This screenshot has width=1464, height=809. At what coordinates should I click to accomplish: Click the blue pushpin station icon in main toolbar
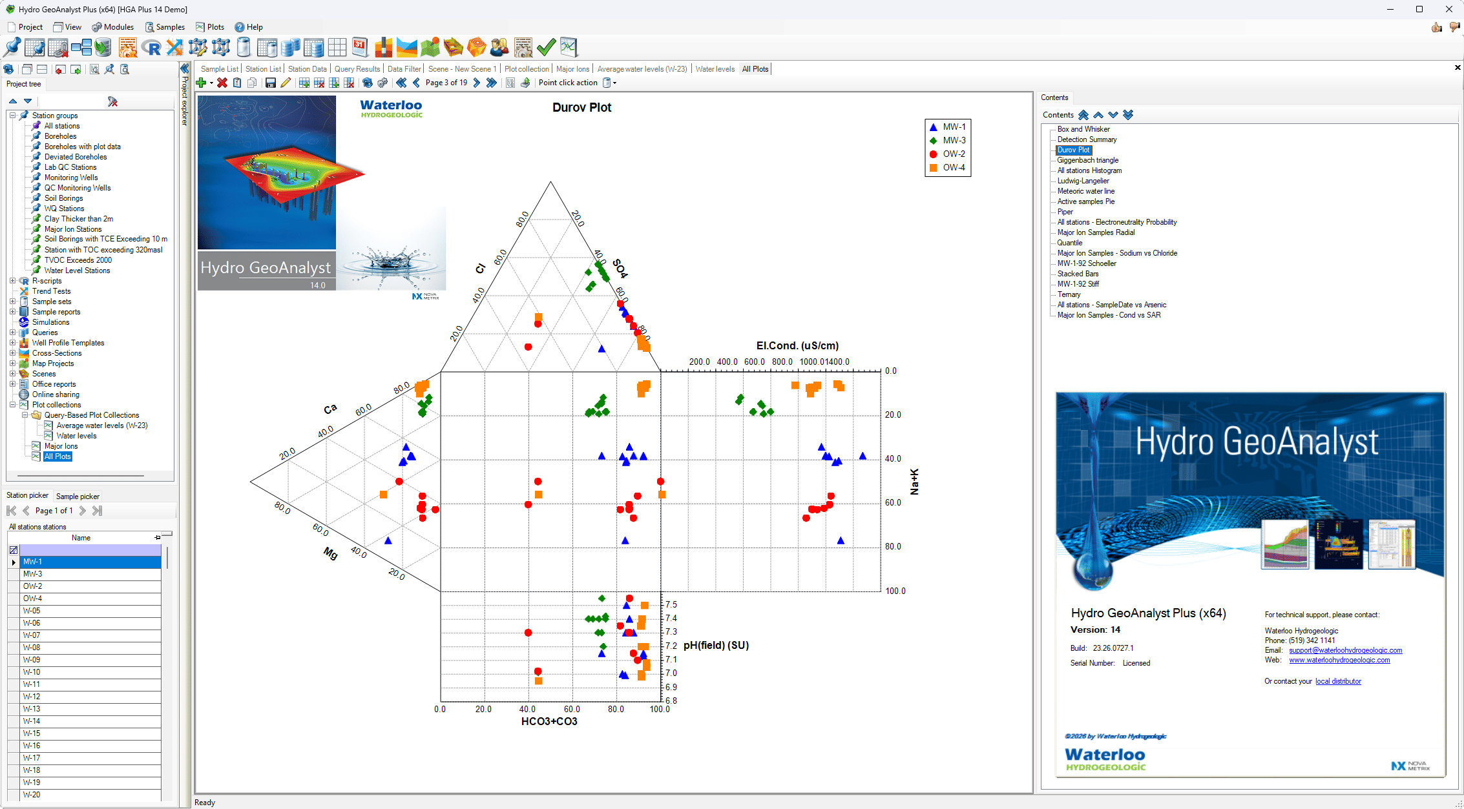pyautogui.click(x=12, y=47)
